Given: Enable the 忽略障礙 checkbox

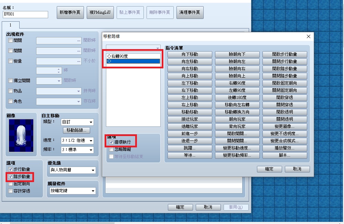Looking at the screenshot, I should (x=111, y=149).
